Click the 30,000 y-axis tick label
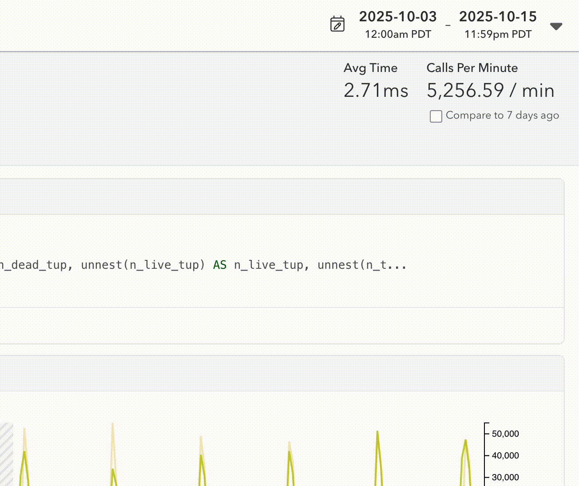Viewport: 579px width, 486px height. (x=505, y=478)
